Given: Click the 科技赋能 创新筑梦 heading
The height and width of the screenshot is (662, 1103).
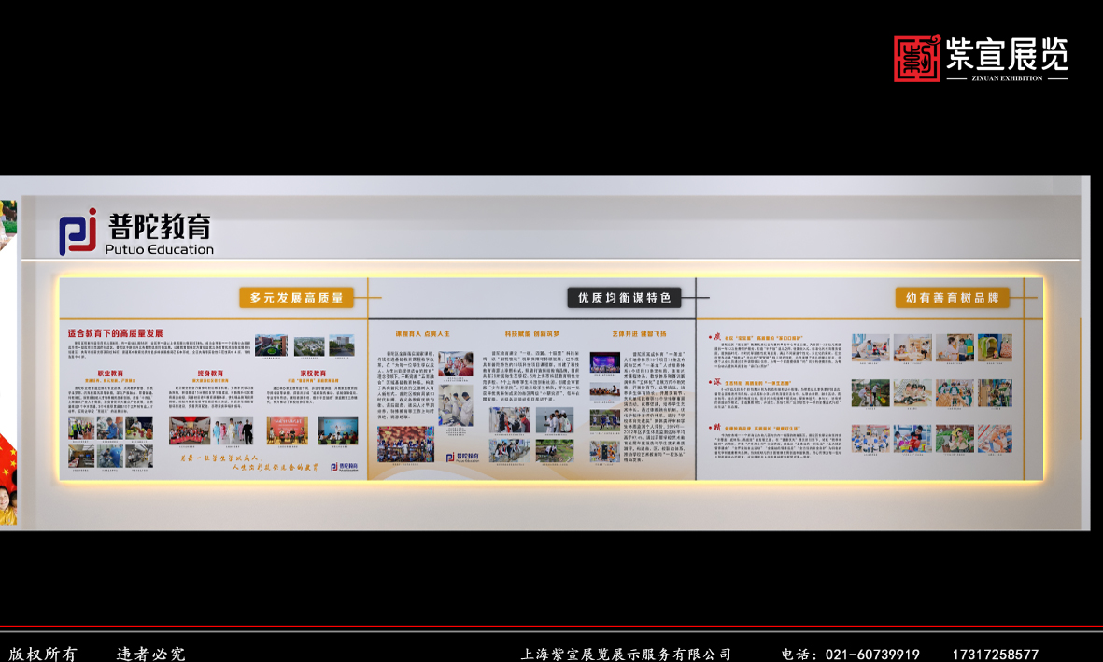Looking at the screenshot, I should coord(532,332).
